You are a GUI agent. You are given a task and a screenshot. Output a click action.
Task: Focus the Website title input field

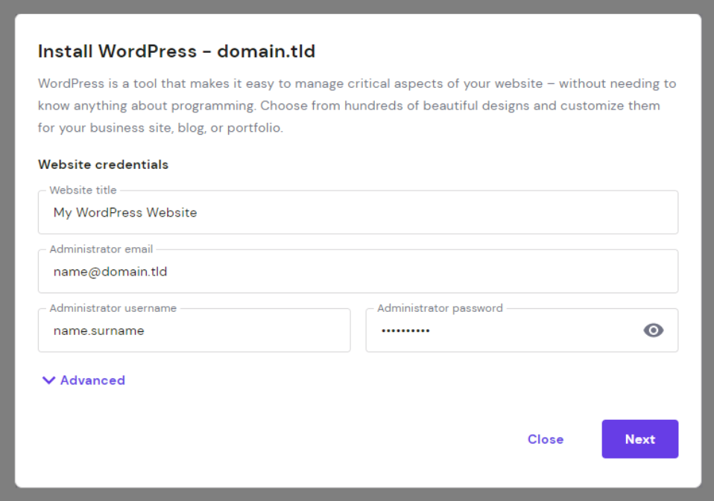(x=358, y=213)
